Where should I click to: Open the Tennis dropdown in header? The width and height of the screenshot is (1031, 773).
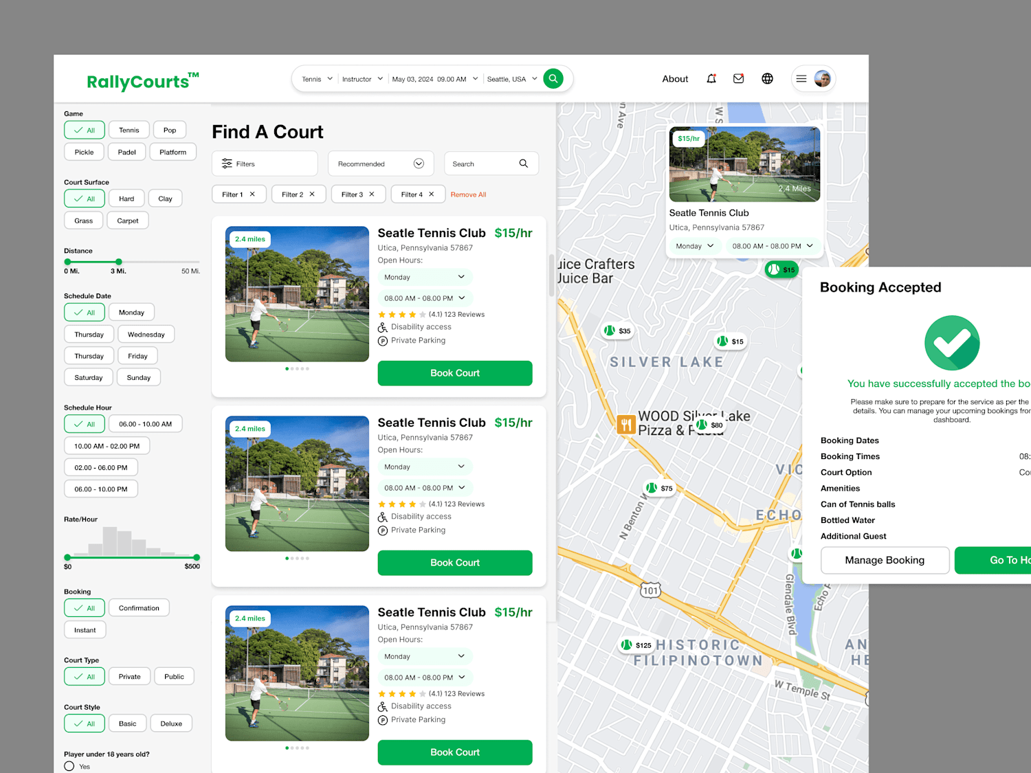pos(317,79)
